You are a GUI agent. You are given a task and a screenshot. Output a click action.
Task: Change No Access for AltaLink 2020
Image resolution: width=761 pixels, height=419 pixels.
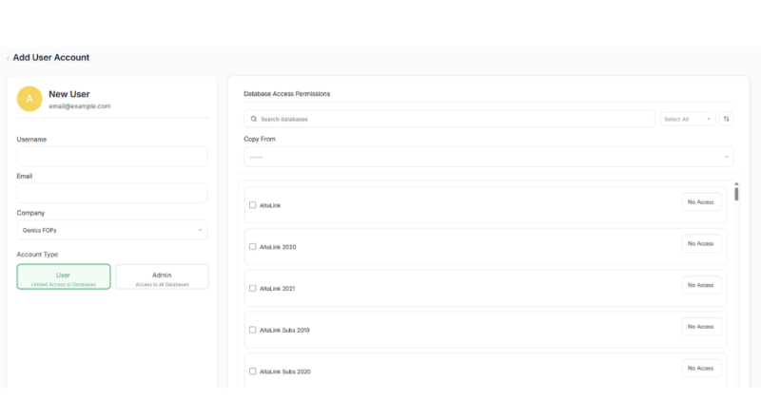point(701,243)
